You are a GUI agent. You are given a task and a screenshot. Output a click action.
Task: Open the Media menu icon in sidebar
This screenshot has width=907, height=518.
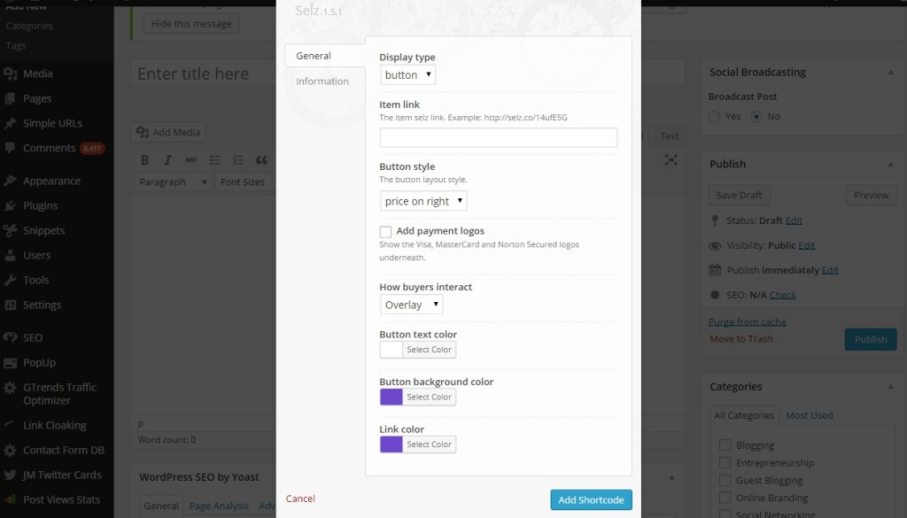coord(10,73)
